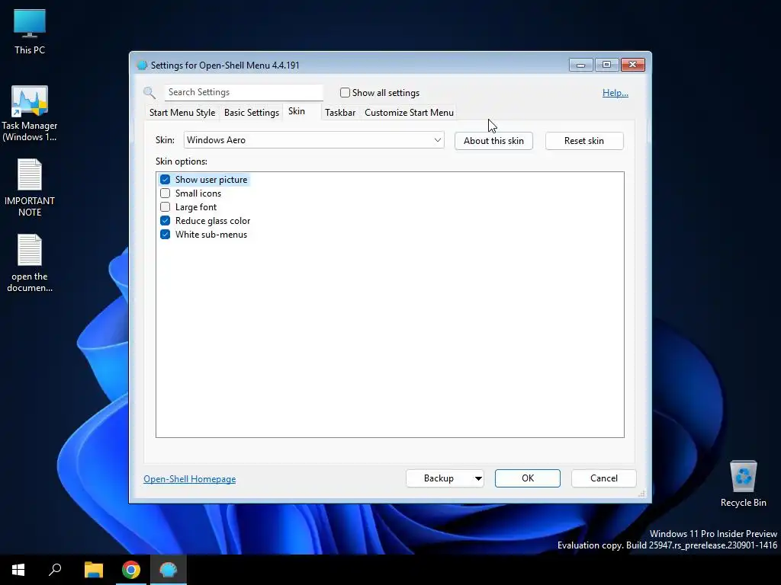Screen dimensions: 781x585
Task: Toggle Show all settings checkbox
Action: click(x=345, y=92)
